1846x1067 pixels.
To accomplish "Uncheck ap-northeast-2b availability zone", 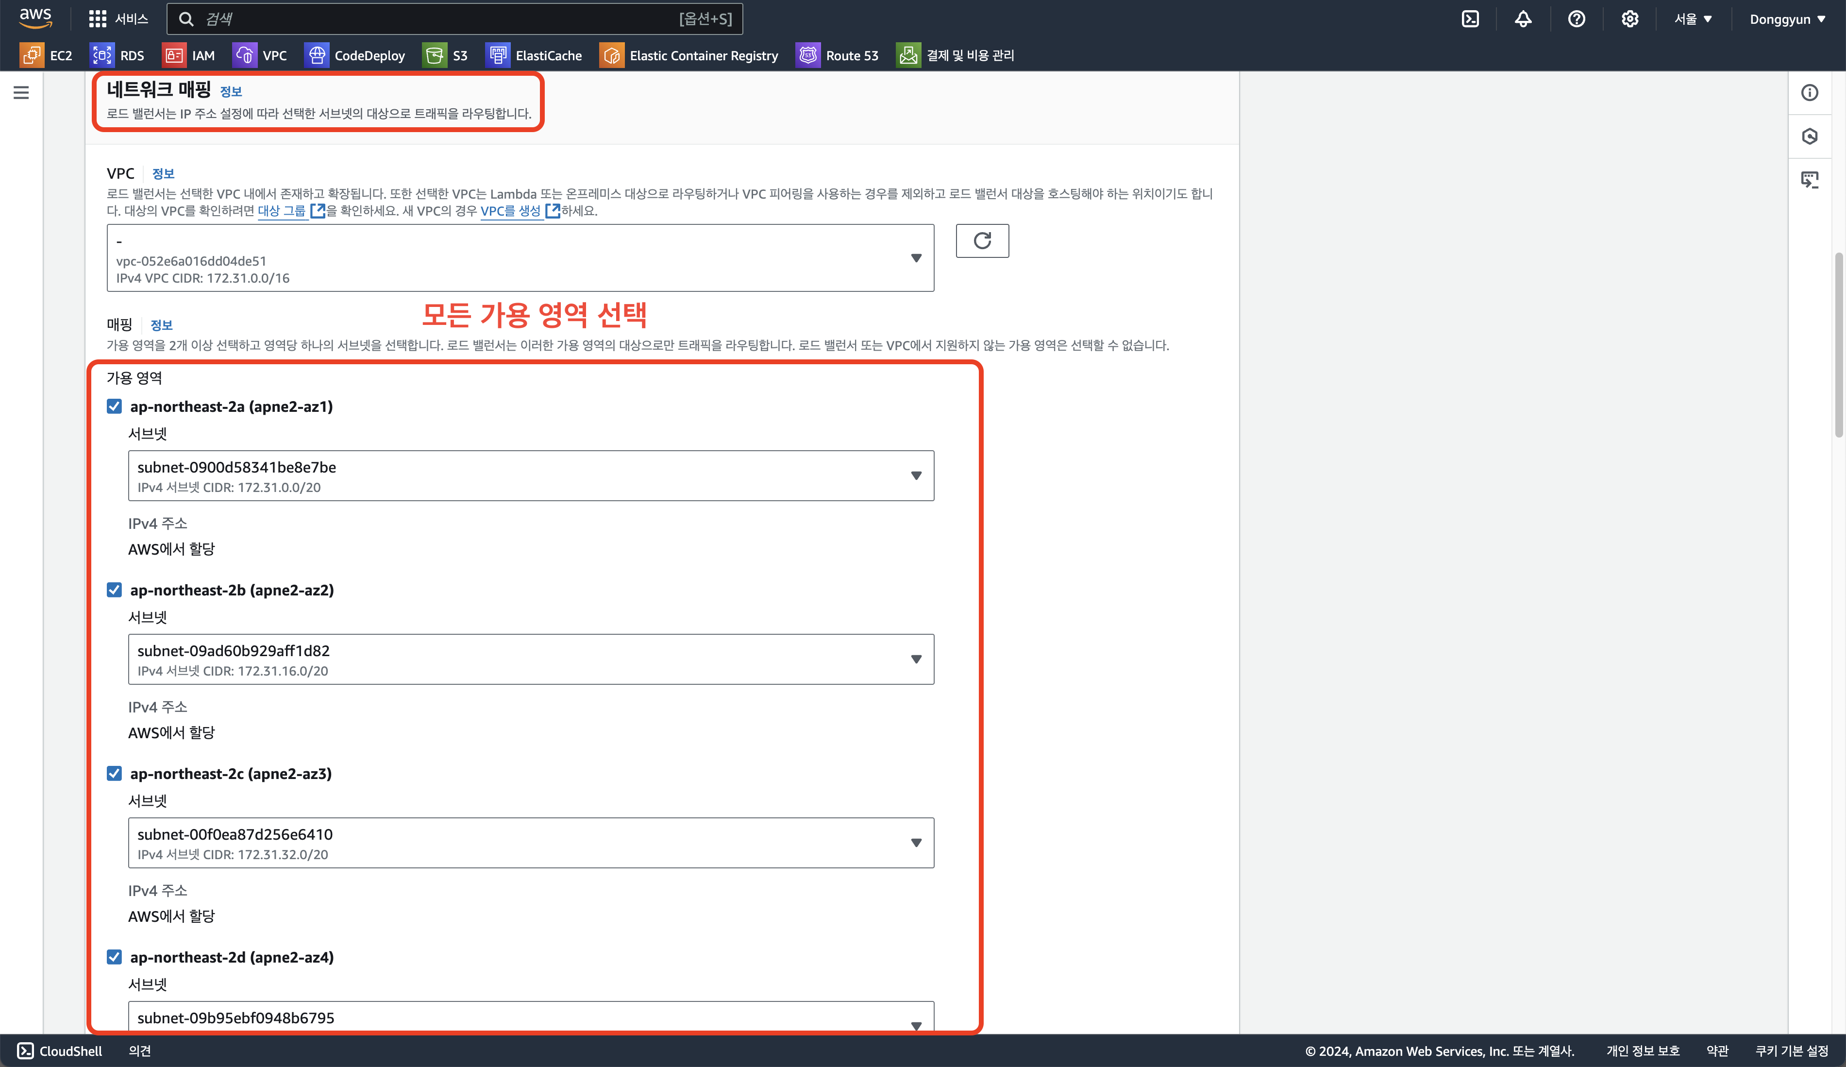I will pyautogui.click(x=114, y=590).
